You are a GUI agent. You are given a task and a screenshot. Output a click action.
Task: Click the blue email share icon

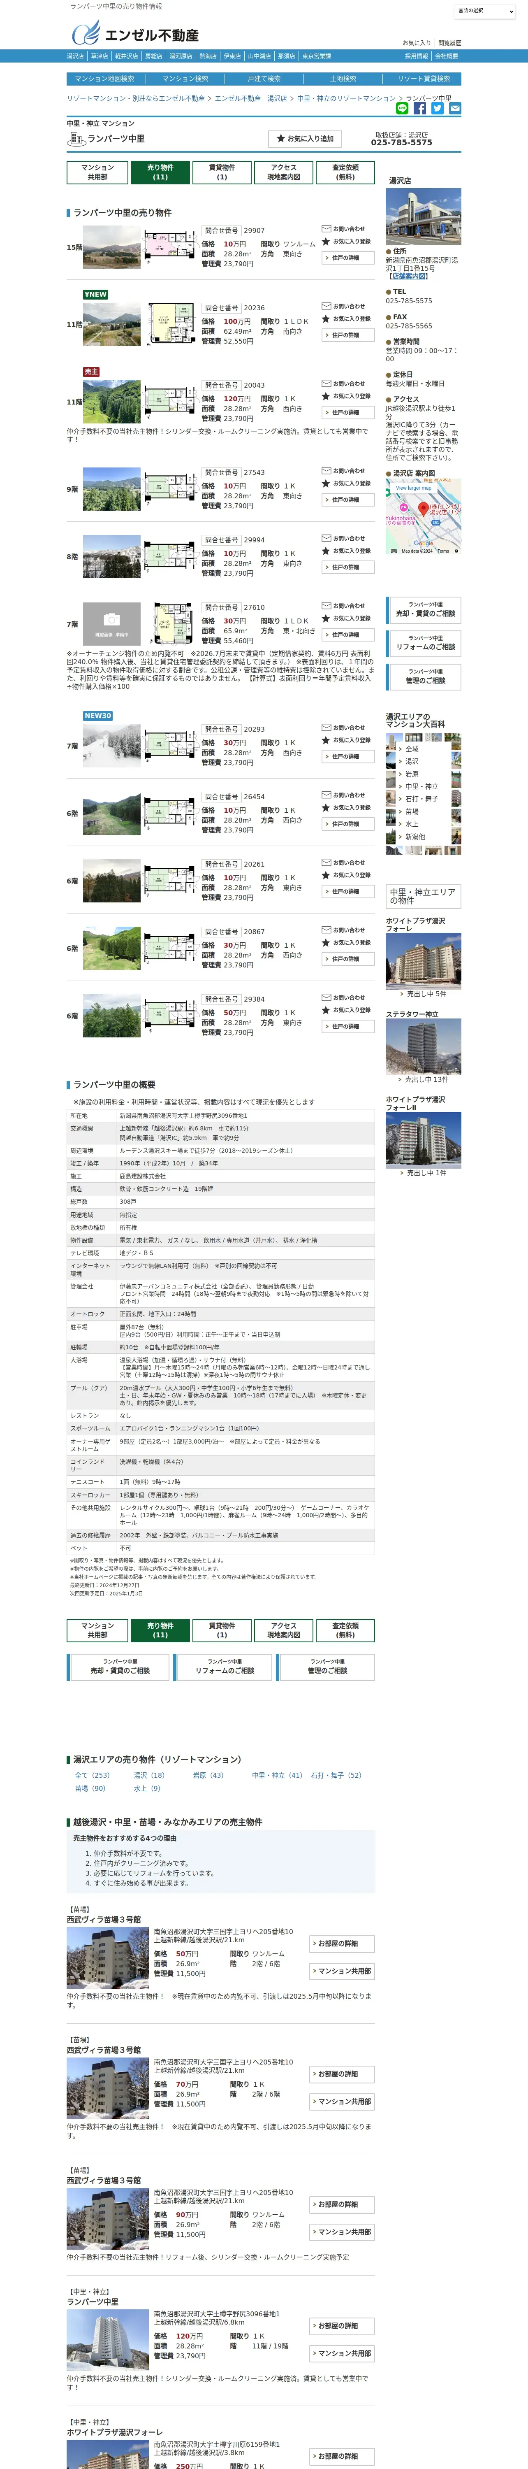(454, 108)
